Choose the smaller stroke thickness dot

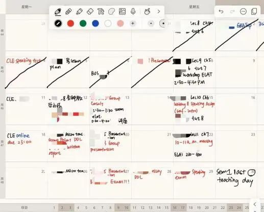[x=151, y=23]
